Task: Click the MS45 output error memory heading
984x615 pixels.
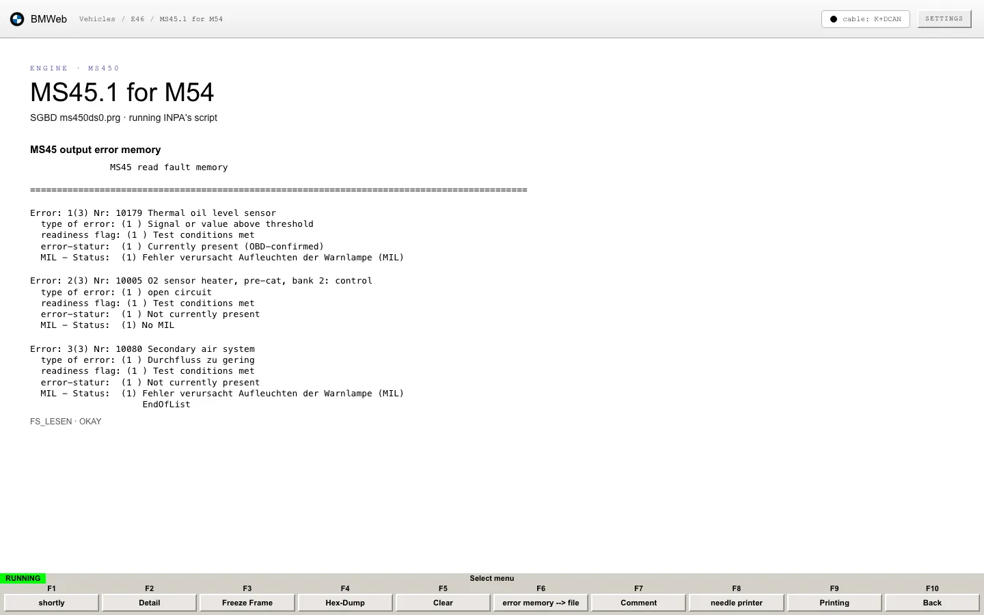Action: coord(96,150)
